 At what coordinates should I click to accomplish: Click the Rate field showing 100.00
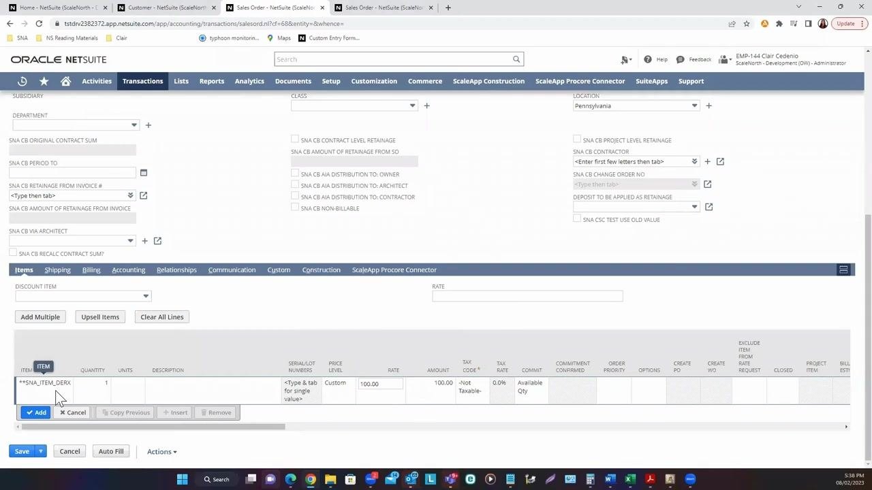pos(380,384)
